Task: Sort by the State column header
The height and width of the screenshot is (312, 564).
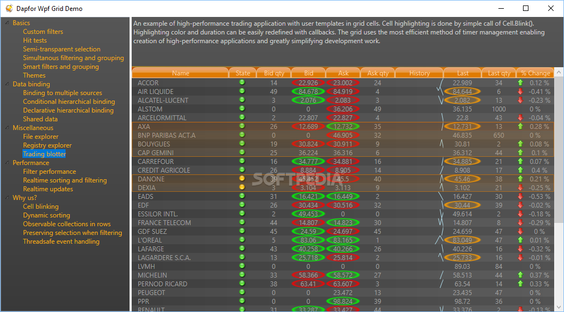Action: 243,73
